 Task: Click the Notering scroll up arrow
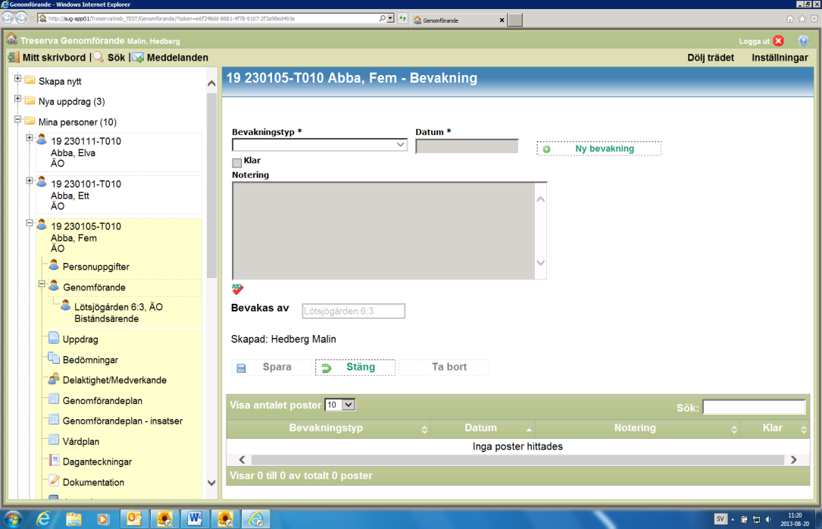coord(540,199)
